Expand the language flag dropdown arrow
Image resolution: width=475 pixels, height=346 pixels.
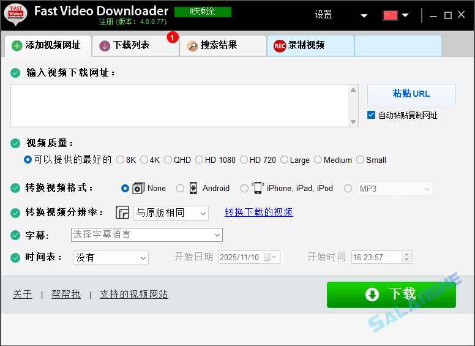point(405,15)
